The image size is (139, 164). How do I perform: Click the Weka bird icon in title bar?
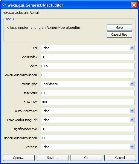(x=4, y=5)
